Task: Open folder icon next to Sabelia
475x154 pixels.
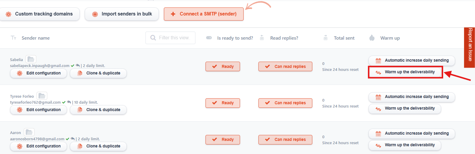Action: point(31,59)
